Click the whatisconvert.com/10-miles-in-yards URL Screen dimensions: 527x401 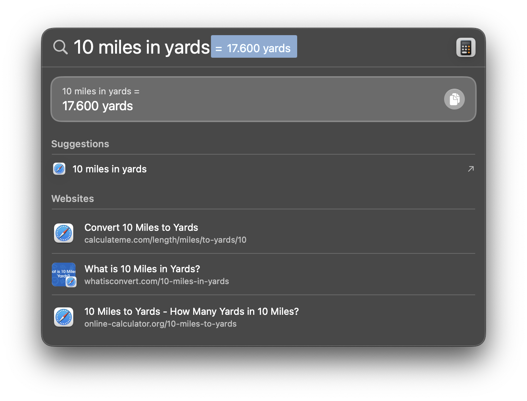(157, 282)
